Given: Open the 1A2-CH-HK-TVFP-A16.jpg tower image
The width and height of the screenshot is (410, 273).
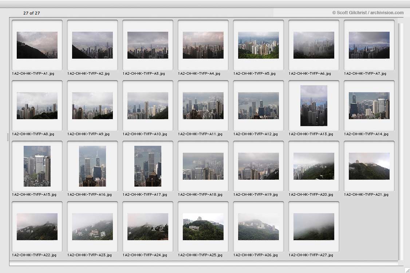Looking at the screenshot, I should [92, 166].
